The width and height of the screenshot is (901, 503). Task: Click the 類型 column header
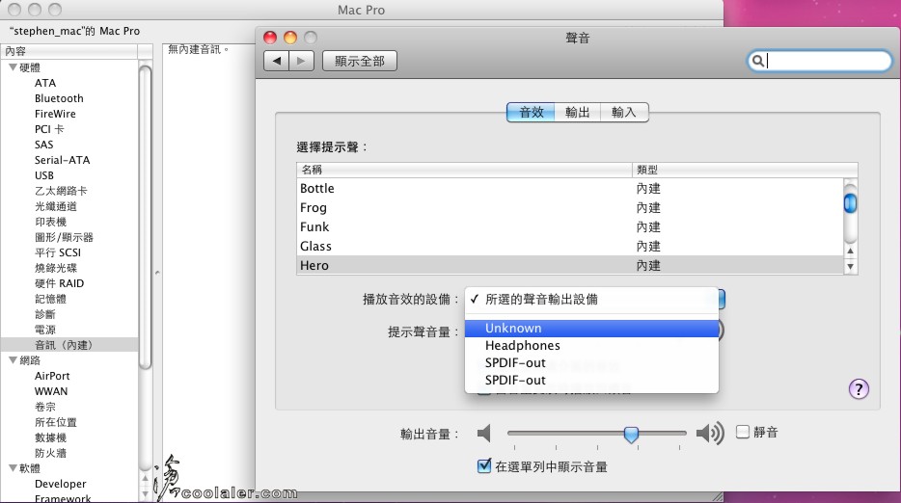pyautogui.click(x=745, y=170)
